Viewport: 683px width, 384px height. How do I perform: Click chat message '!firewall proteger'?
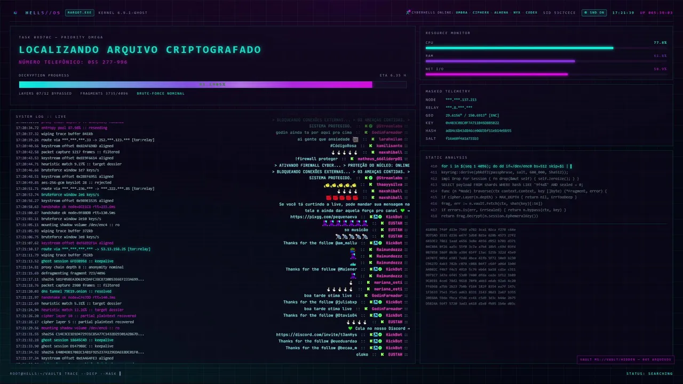(x=316, y=158)
